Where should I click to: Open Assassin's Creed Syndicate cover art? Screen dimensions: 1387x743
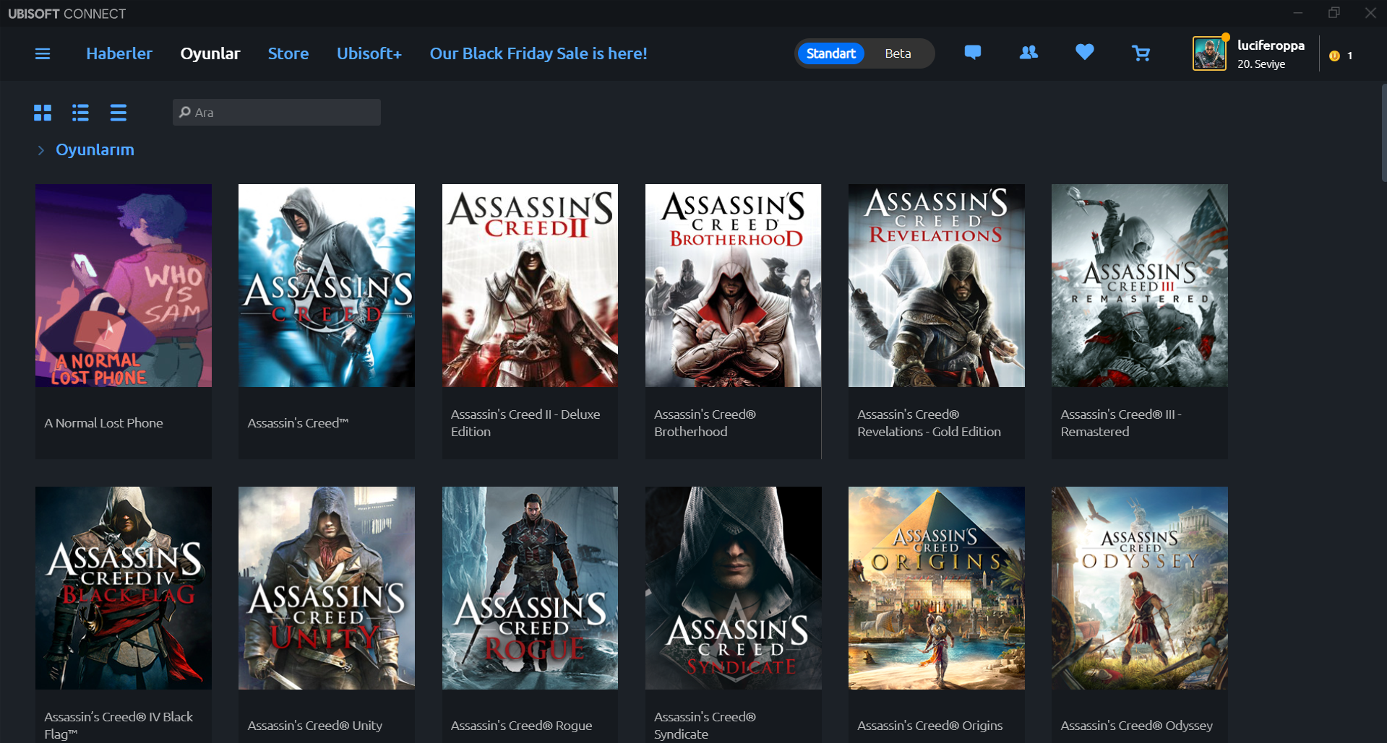click(x=733, y=588)
